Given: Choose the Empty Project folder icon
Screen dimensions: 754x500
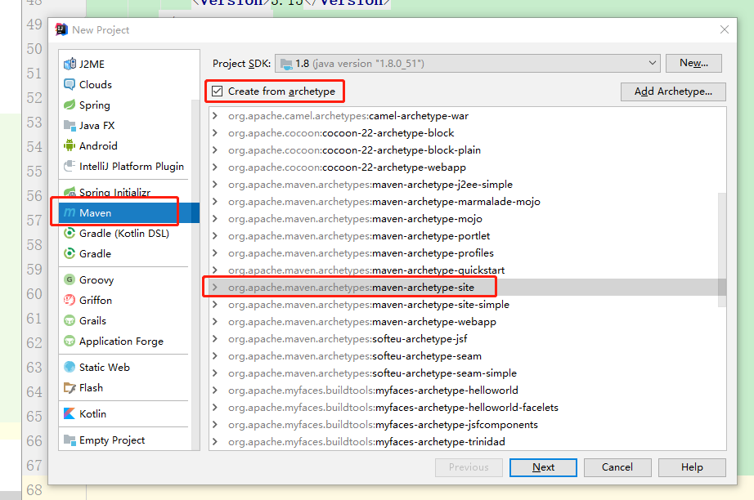Looking at the screenshot, I should (x=70, y=440).
